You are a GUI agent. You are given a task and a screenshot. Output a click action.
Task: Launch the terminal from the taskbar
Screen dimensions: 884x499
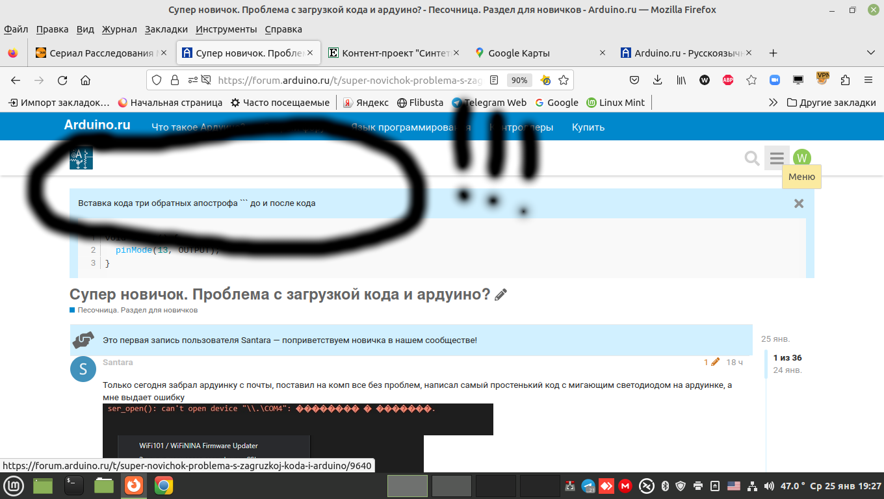(74, 485)
